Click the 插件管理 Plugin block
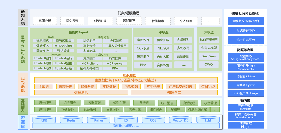Screen dimensions: 281x133 [246, 125]
